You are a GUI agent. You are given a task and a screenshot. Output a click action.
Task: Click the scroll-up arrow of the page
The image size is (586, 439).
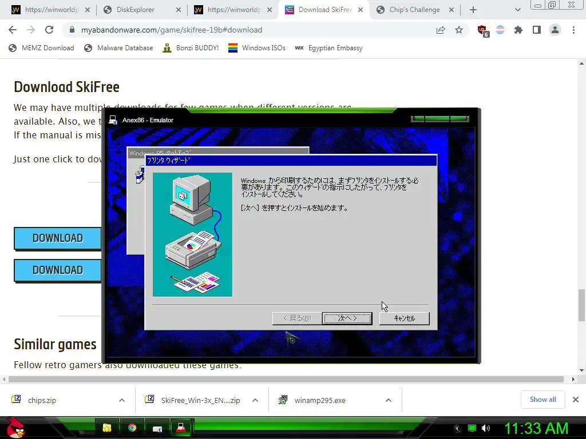pos(581,64)
